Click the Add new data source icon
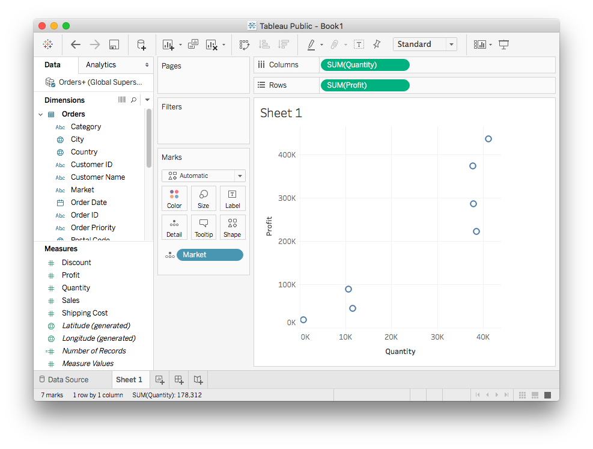The width and height of the screenshot is (593, 449). click(141, 44)
